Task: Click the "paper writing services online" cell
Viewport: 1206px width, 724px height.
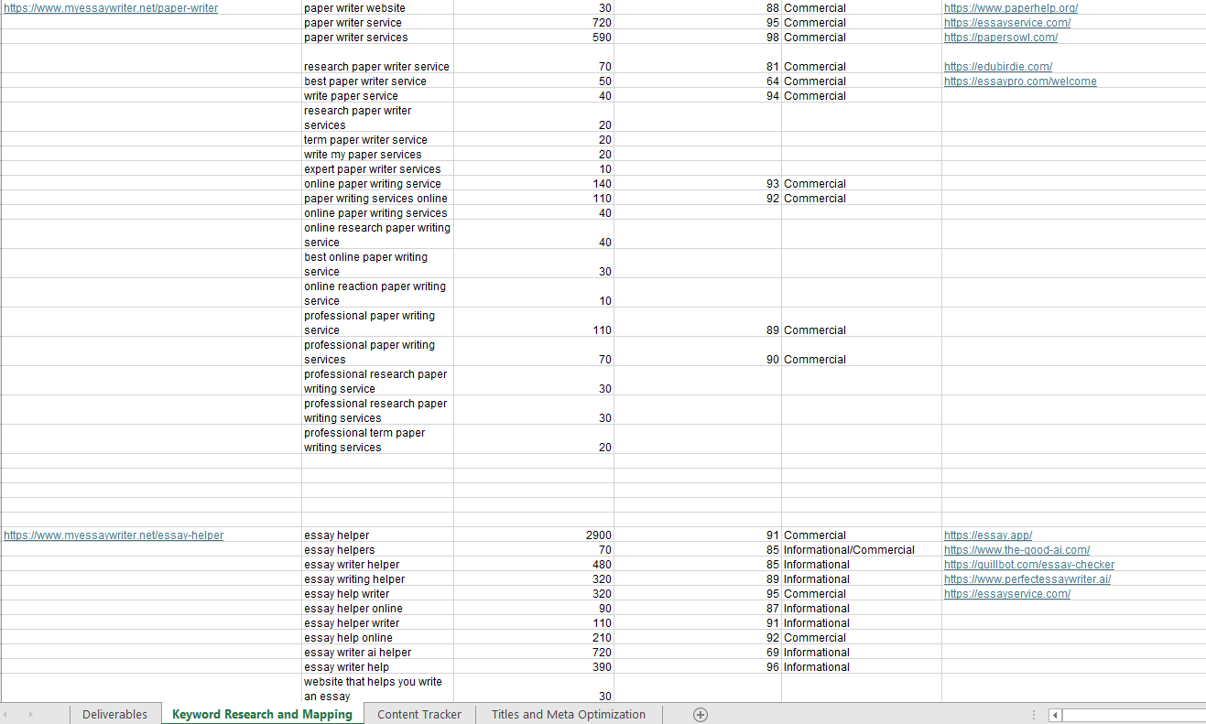Action: [377, 199]
